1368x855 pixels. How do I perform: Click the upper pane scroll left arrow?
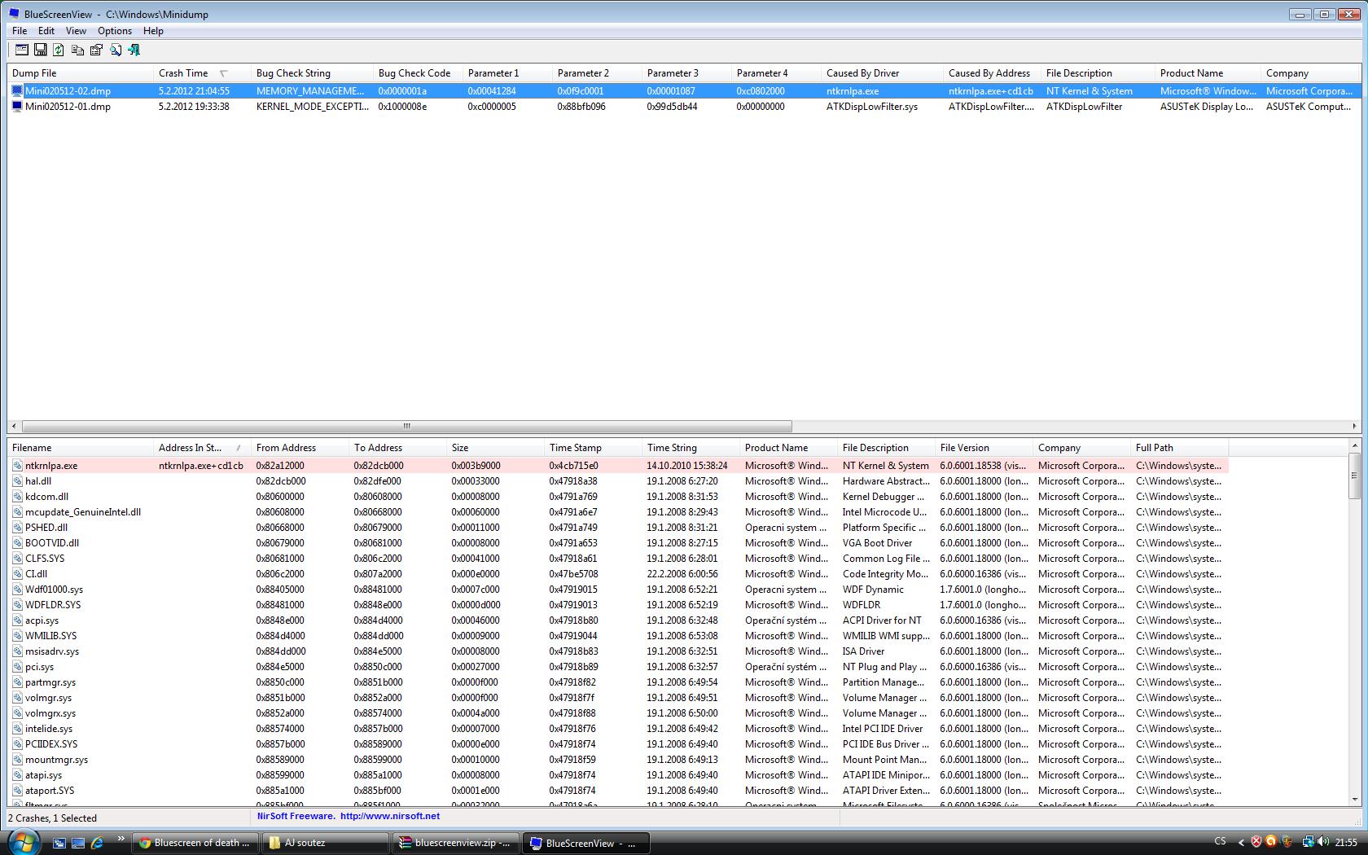[14, 426]
